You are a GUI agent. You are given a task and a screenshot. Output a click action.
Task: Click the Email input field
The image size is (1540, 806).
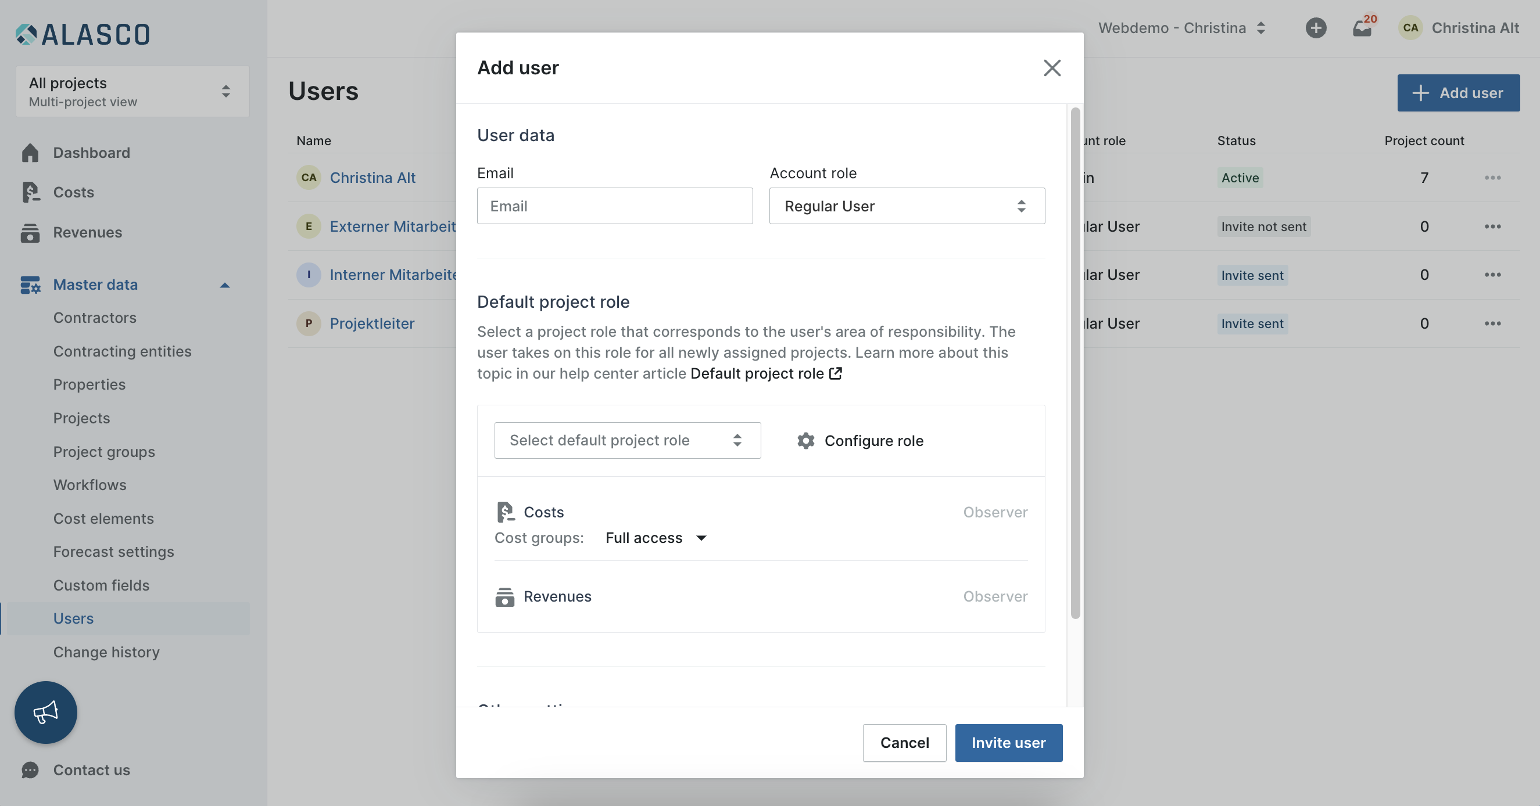click(x=615, y=206)
